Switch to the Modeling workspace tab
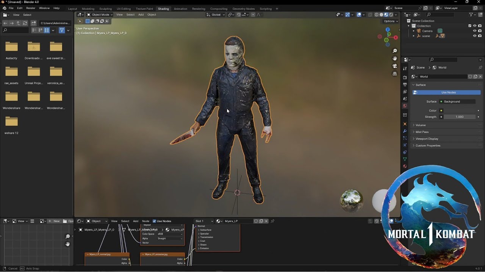Viewport: 485px width, 272px height. 88,9
